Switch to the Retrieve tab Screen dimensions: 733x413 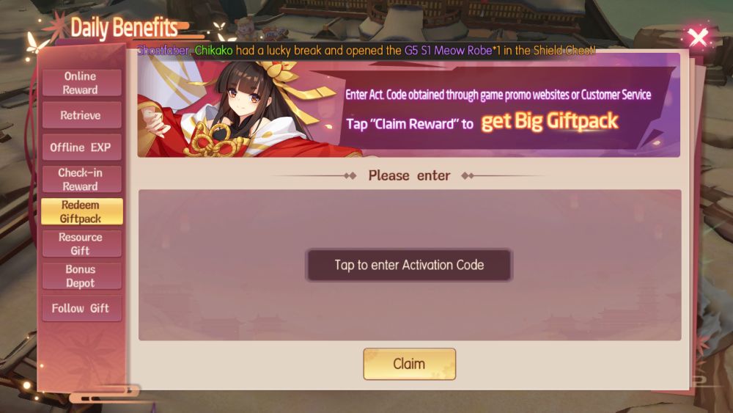coord(81,115)
